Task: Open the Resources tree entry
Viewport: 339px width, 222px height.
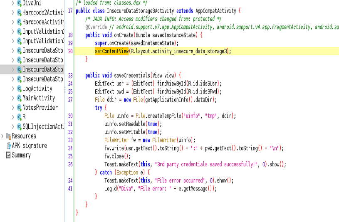Action: [24, 136]
